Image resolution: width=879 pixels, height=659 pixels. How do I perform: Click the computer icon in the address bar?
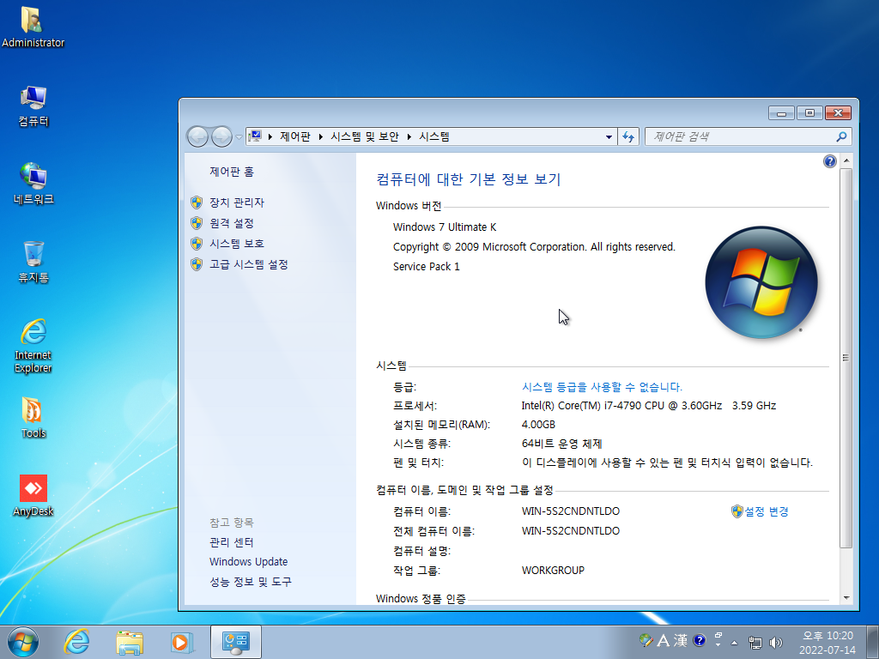[x=255, y=136]
